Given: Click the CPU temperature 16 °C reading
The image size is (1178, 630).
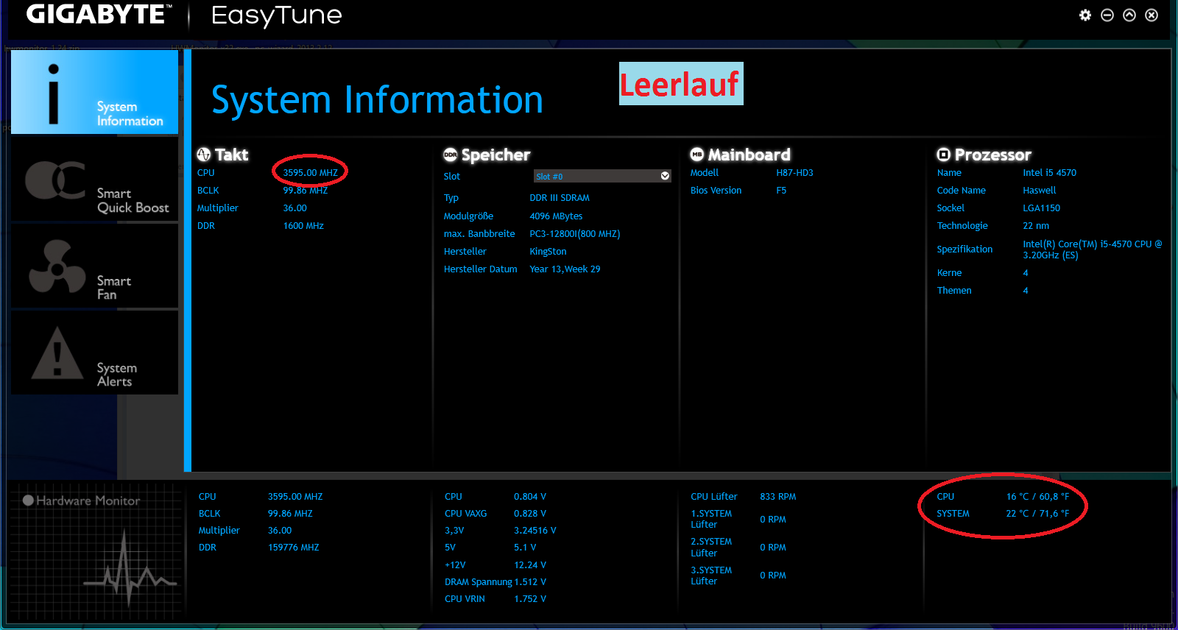Looking at the screenshot, I should [1037, 497].
